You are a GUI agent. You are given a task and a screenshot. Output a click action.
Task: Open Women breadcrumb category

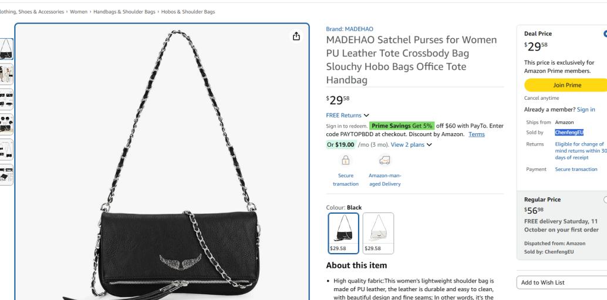tap(78, 11)
